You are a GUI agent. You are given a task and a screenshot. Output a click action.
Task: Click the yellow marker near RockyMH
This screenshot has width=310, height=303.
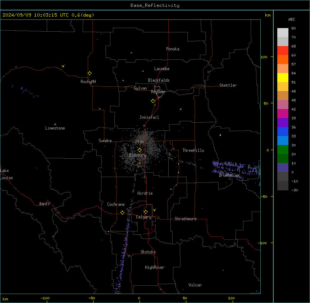coord(90,73)
